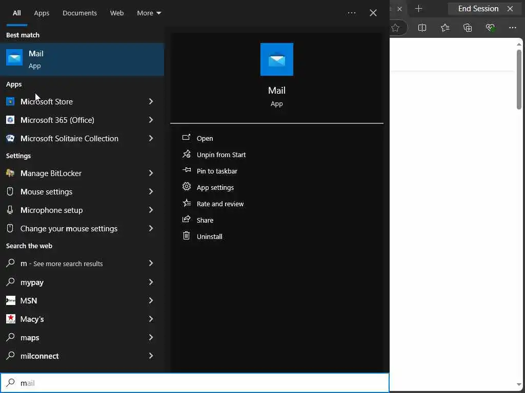The height and width of the screenshot is (393, 525).
Task: Click the scrollbar up arrow in Edge
Action: tap(519, 44)
